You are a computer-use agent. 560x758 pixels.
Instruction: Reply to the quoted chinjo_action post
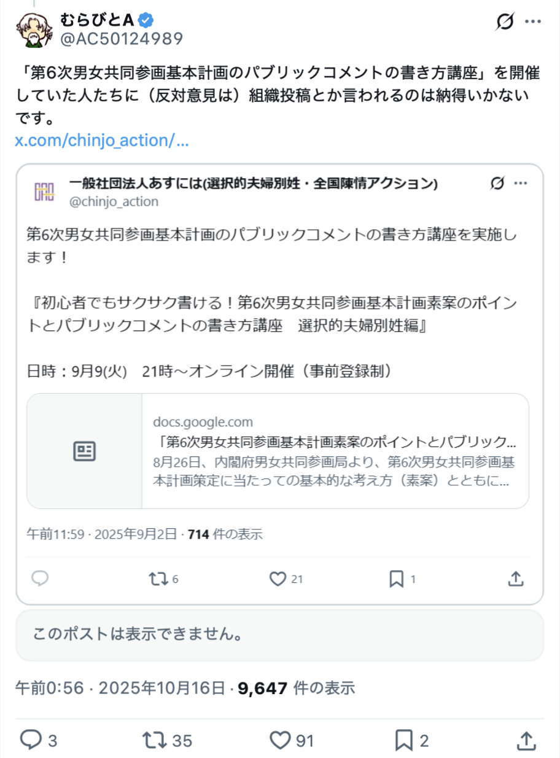pyautogui.click(x=39, y=578)
